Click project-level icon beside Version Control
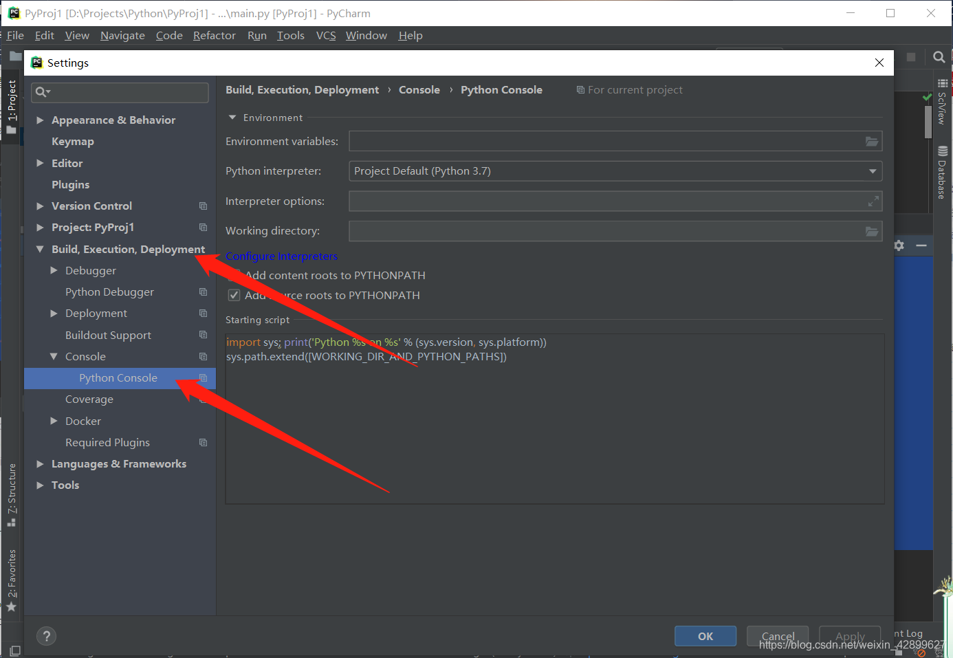 click(x=203, y=206)
